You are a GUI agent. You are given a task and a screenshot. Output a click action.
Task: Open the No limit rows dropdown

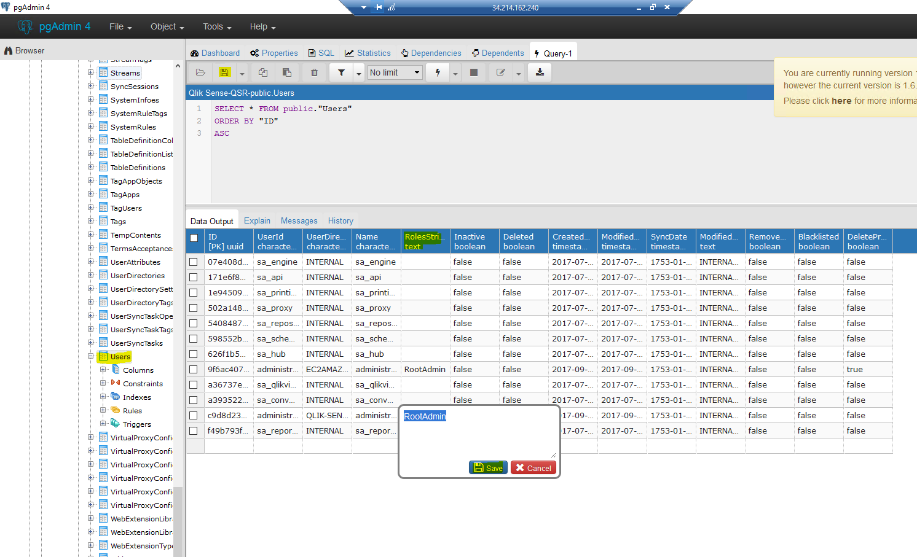pos(395,72)
